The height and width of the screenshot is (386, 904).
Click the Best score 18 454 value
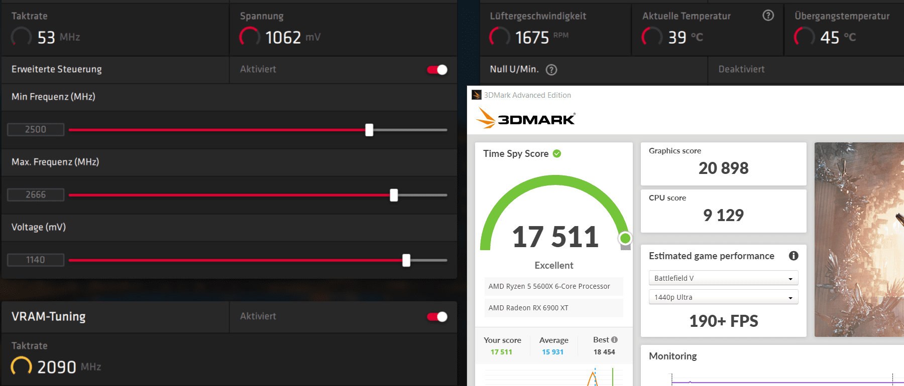[x=604, y=352]
